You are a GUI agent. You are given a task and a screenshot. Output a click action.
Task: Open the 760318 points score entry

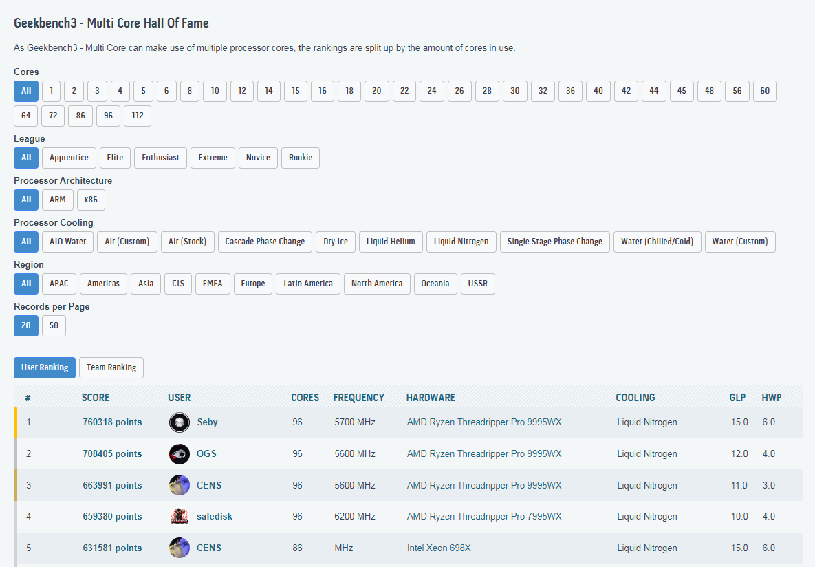point(112,422)
